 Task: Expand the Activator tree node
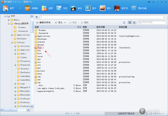point(15,46)
